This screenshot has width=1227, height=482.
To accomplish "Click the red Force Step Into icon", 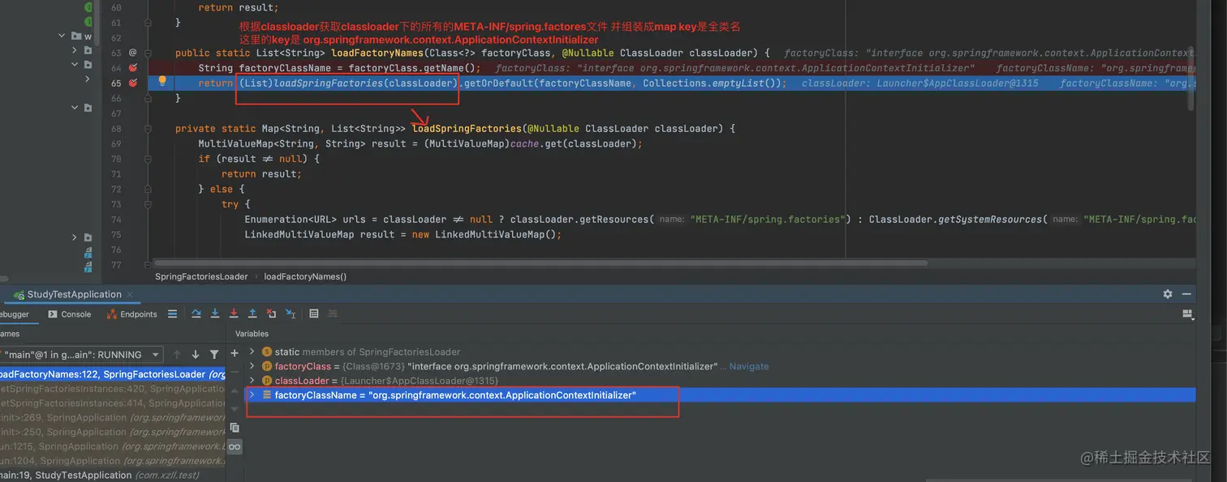I will coord(234,314).
